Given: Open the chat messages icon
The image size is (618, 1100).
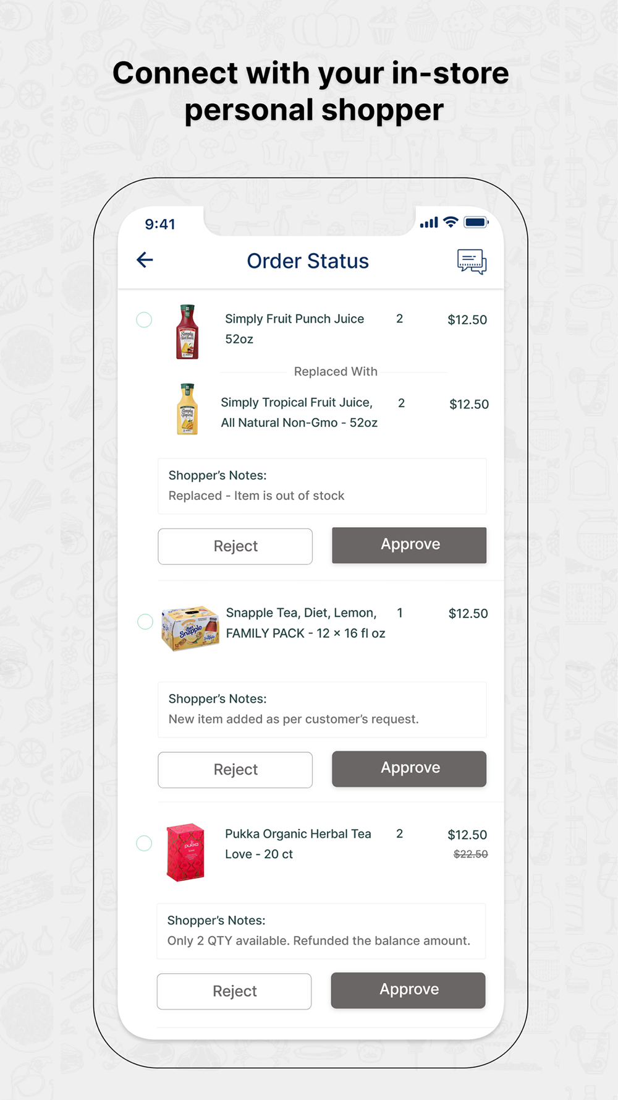Looking at the screenshot, I should click(x=472, y=262).
